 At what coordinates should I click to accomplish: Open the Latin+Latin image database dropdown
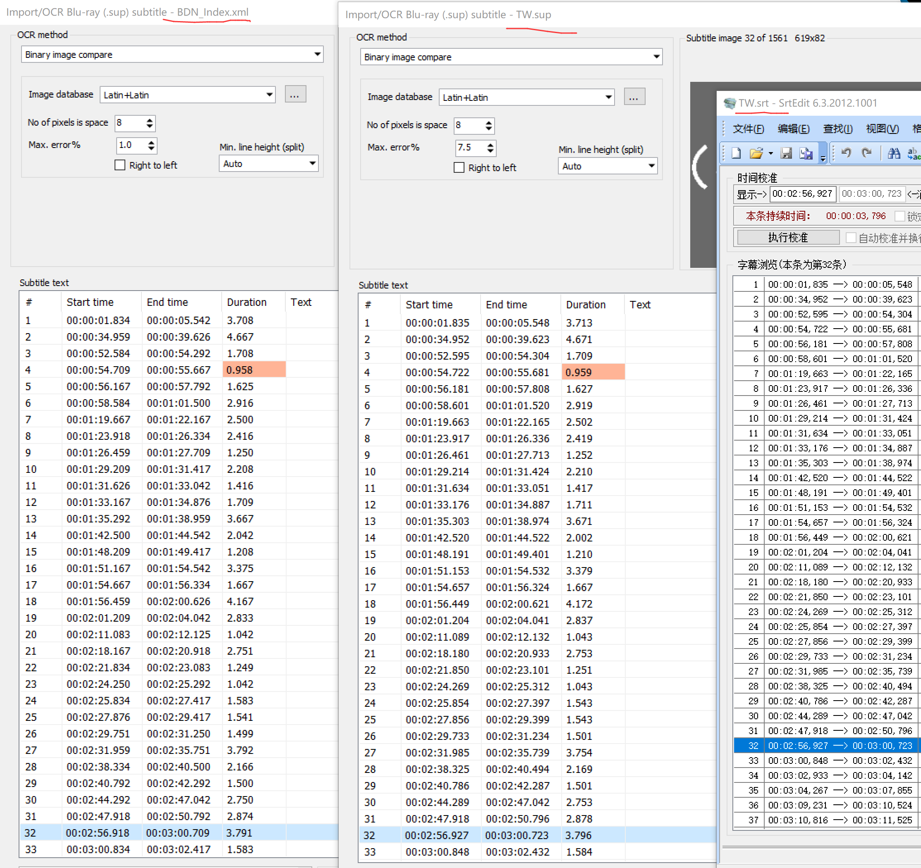click(x=269, y=94)
